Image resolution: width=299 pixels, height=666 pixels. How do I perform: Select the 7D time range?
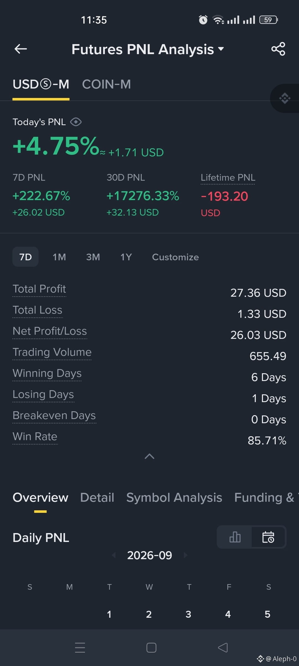pos(25,257)
